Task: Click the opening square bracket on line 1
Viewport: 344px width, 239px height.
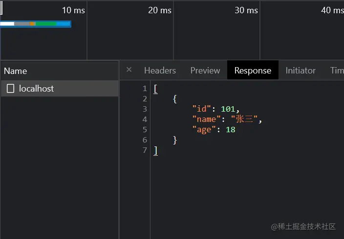Action: tap(155, 89)
